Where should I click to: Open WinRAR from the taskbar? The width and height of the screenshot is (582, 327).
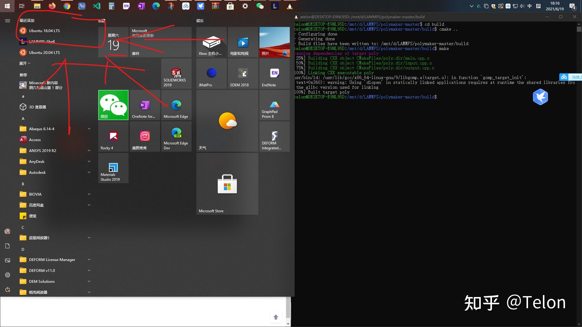click(216, 6)
